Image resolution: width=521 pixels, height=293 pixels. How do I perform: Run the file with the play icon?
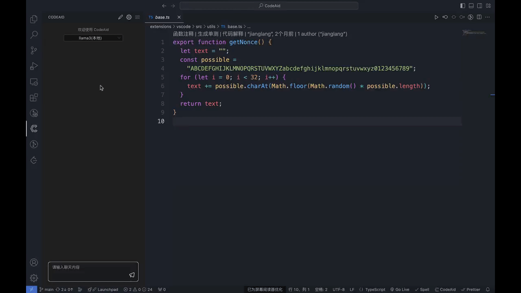tap(436, 17)
